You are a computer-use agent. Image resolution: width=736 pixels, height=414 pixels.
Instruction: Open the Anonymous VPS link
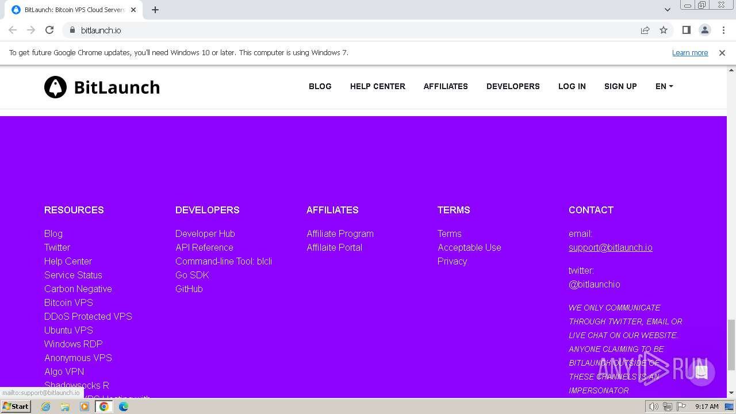click(x=78, y=358)
